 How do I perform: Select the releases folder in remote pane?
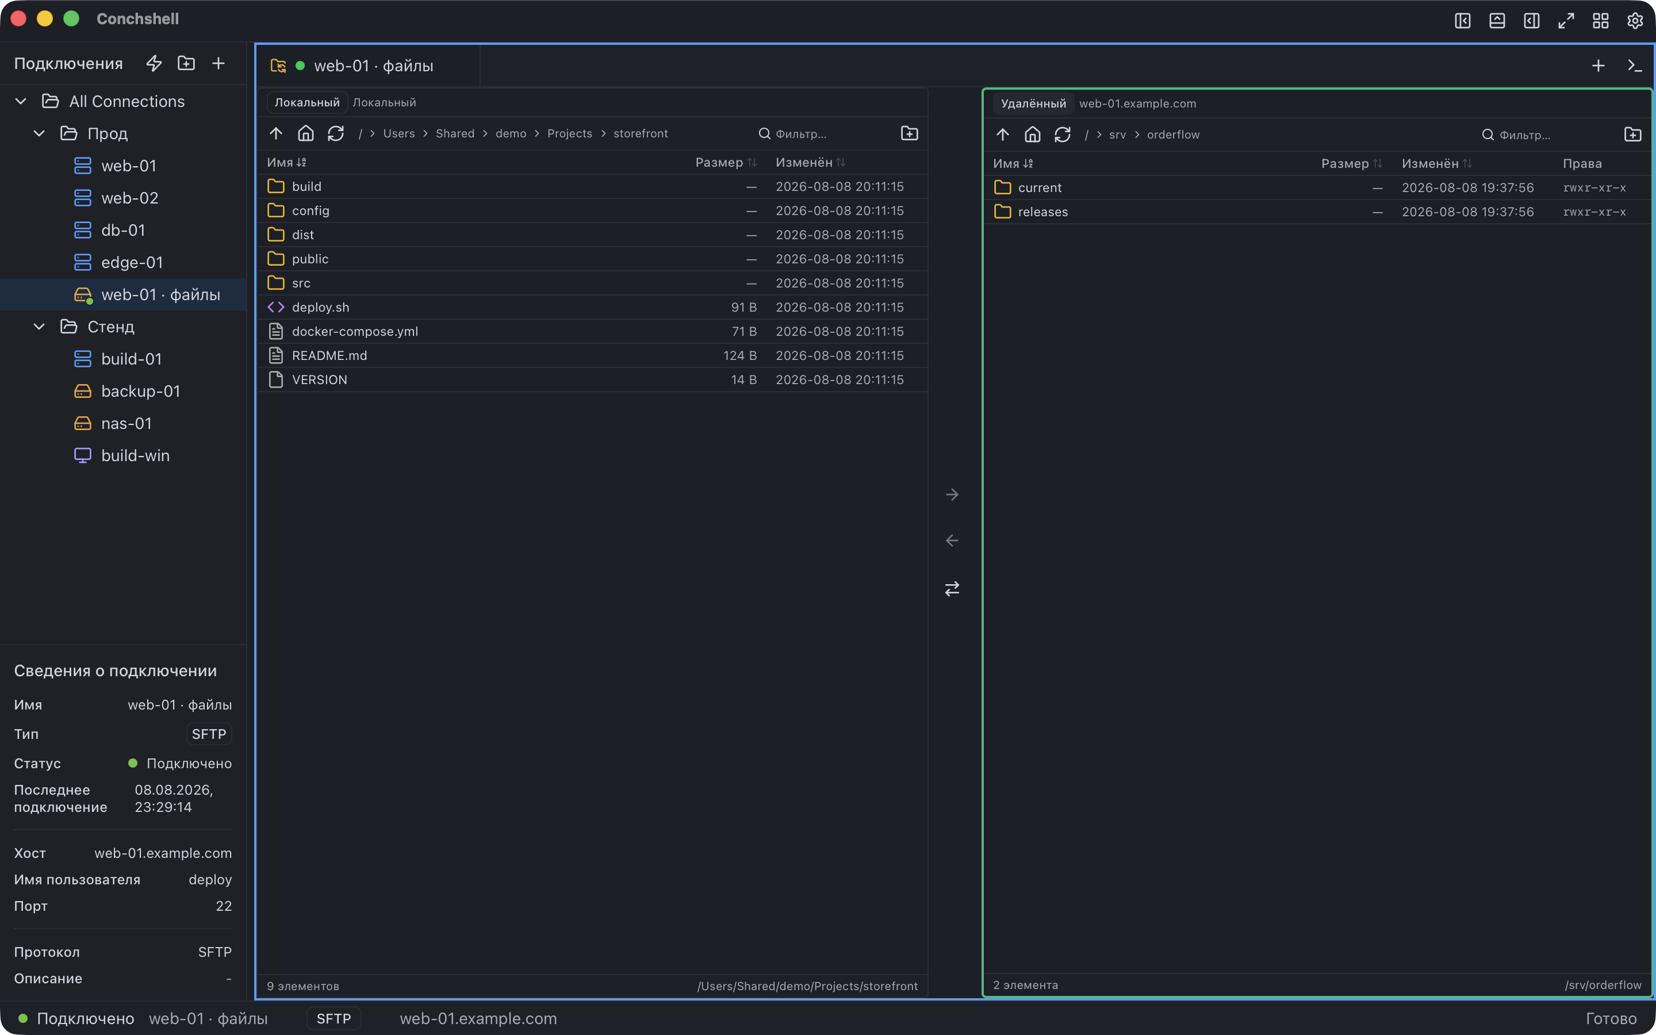click(1318, 212)
